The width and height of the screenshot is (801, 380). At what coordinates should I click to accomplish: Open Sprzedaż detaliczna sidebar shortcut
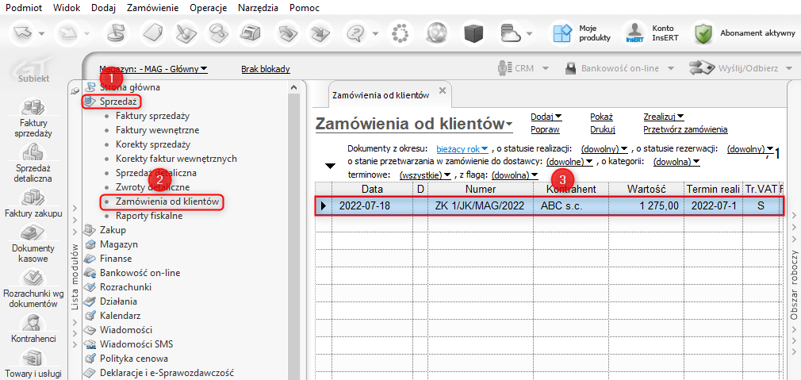click(33, 163)
